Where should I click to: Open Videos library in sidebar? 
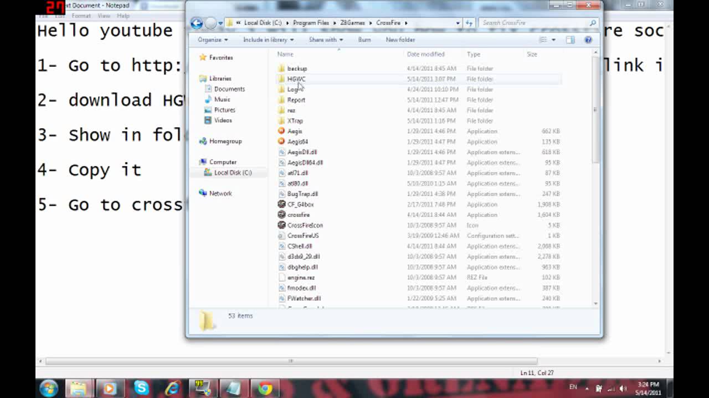coord(223,120)
